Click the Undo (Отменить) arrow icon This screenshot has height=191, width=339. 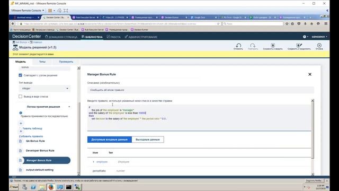[x=238, y=45]
